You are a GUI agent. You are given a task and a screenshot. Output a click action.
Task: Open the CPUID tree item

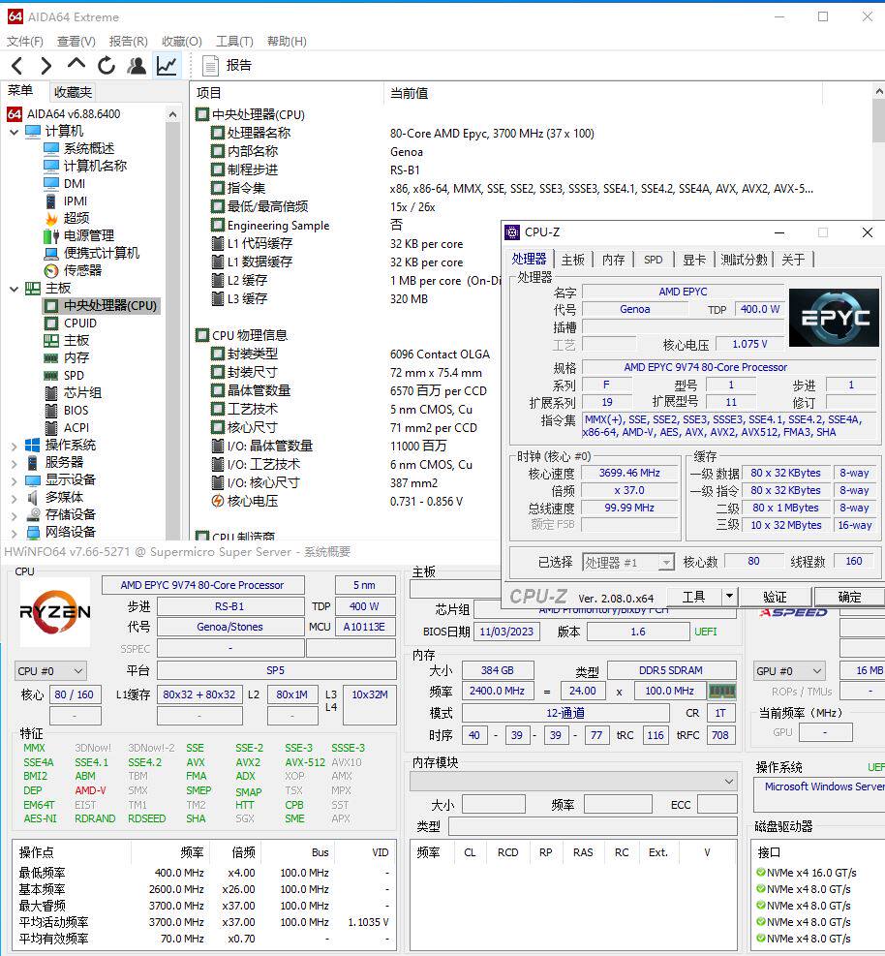click(80, 324)
